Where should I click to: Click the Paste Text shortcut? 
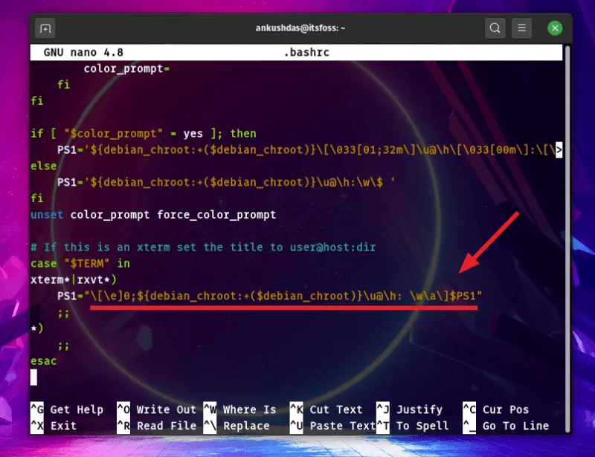point(342,426)
